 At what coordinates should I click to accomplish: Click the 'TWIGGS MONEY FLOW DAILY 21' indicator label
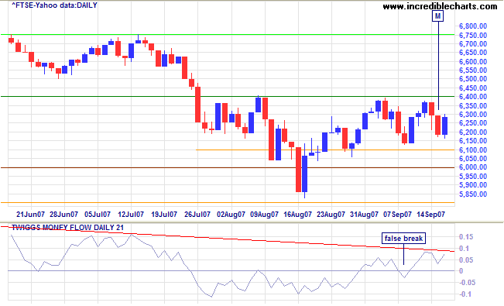(x=67, y=228)
